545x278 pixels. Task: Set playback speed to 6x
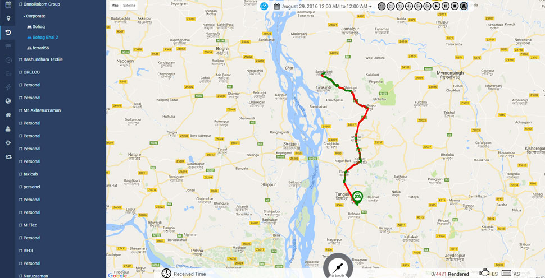(x=427, y=6)
